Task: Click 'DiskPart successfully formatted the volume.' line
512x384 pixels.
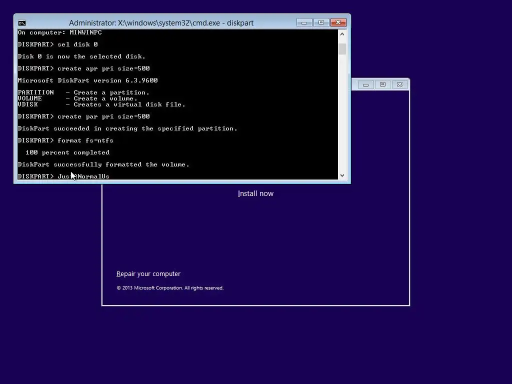Action: pyautogui.click(x=103, y=164)
